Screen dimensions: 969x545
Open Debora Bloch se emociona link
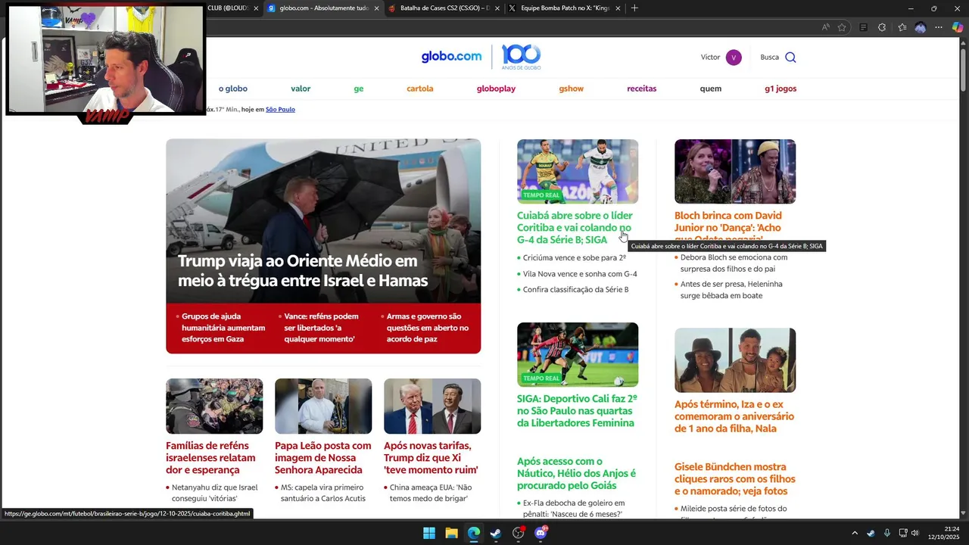734,263
